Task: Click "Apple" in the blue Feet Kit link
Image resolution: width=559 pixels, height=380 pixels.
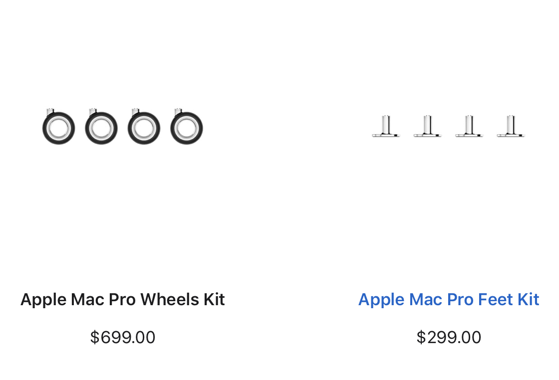Action: (x=381, y=300)
